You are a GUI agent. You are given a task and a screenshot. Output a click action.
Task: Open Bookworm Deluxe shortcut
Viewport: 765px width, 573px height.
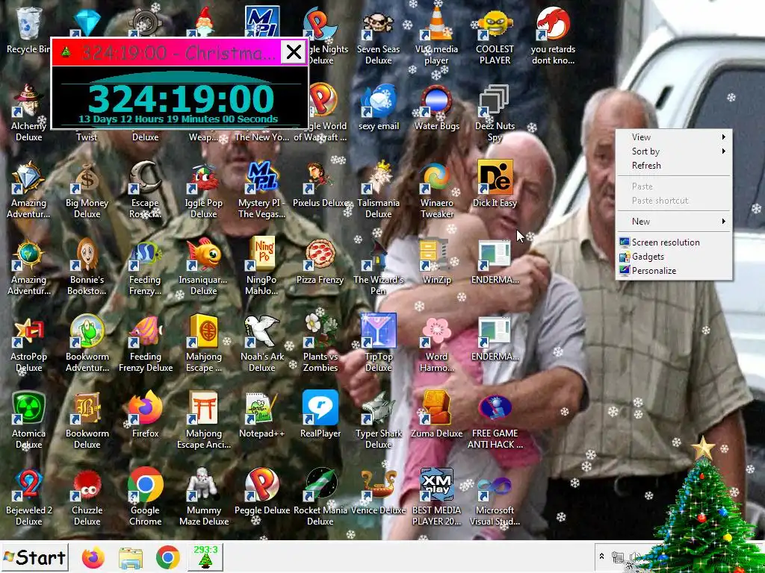[87, 419]
